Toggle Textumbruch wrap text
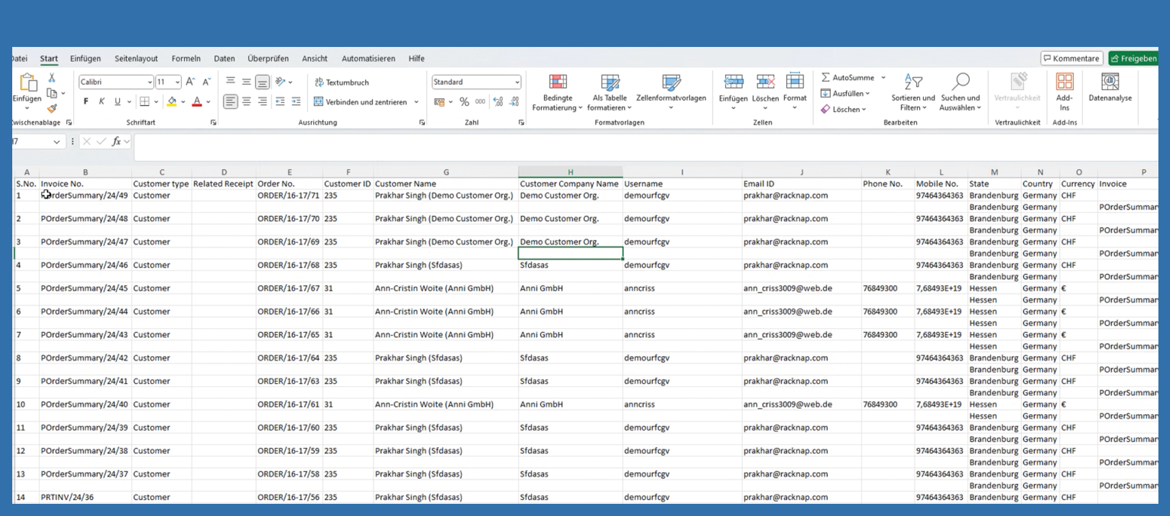The height and width of the screenshot is (516, 1170). point(342,82)
